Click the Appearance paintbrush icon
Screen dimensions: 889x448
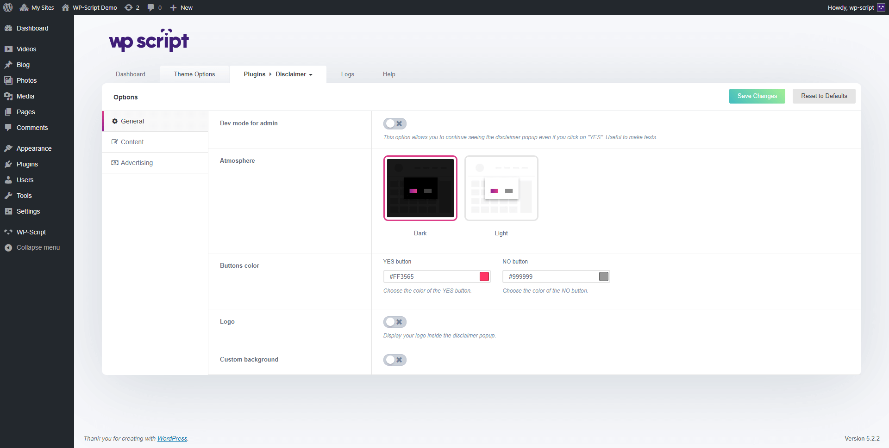click(x=8, y=148)
